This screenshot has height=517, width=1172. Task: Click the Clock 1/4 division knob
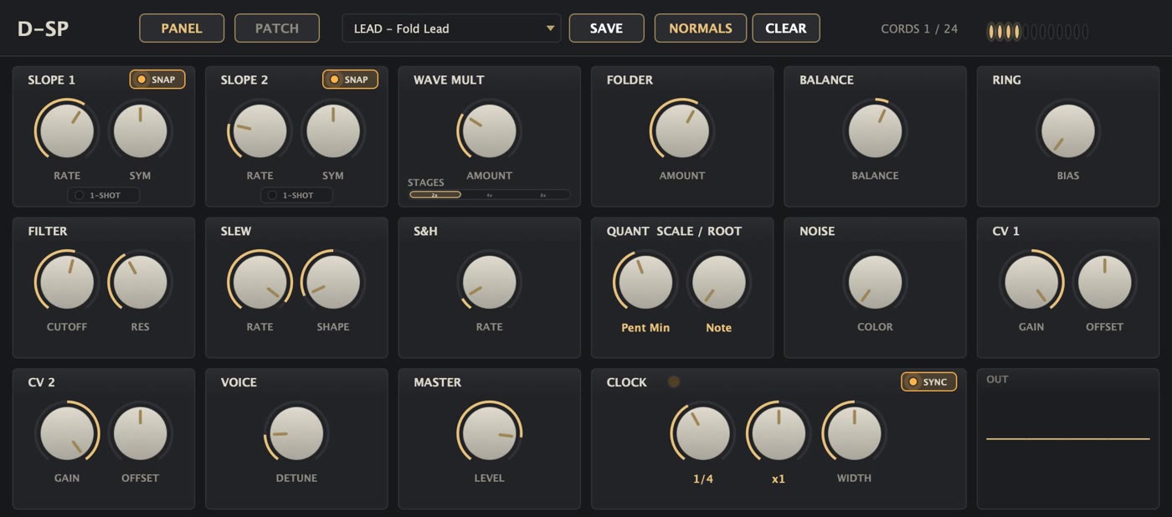pyautogui.click(x=703, y=433)
